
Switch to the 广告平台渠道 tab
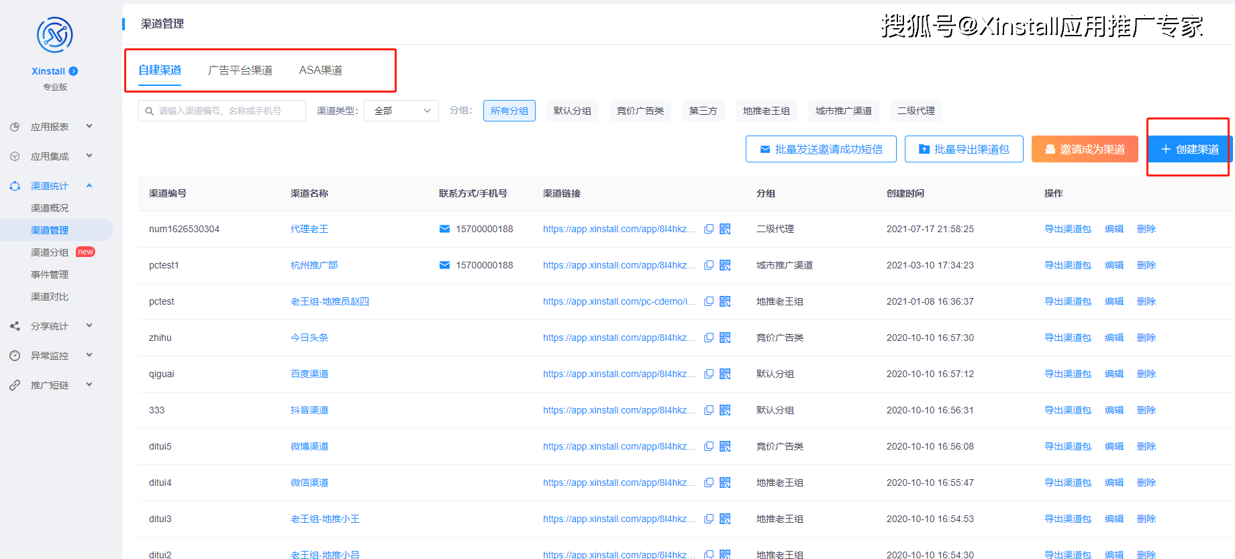(240, 70)
